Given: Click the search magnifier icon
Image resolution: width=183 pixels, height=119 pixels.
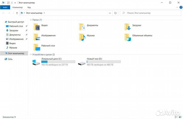Looking at the screenshot, I should pyautogui.click(x=124, y=13).
